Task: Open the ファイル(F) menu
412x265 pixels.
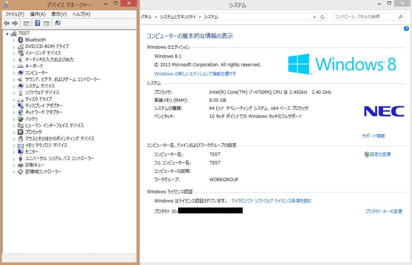Action: click(15, 14)
